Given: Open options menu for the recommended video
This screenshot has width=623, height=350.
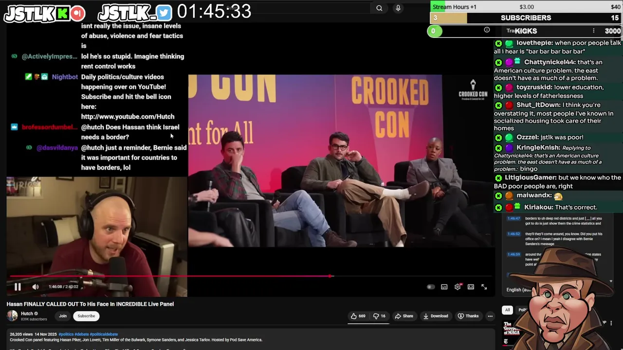Looking at the screenshot, I should point(611,323).
